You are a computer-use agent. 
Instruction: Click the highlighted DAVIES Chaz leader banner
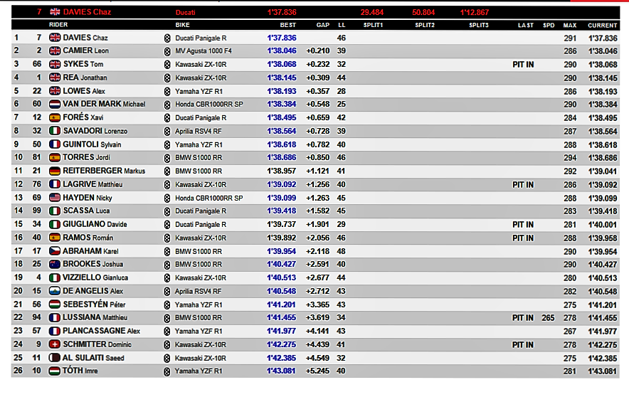coord(315,12)
